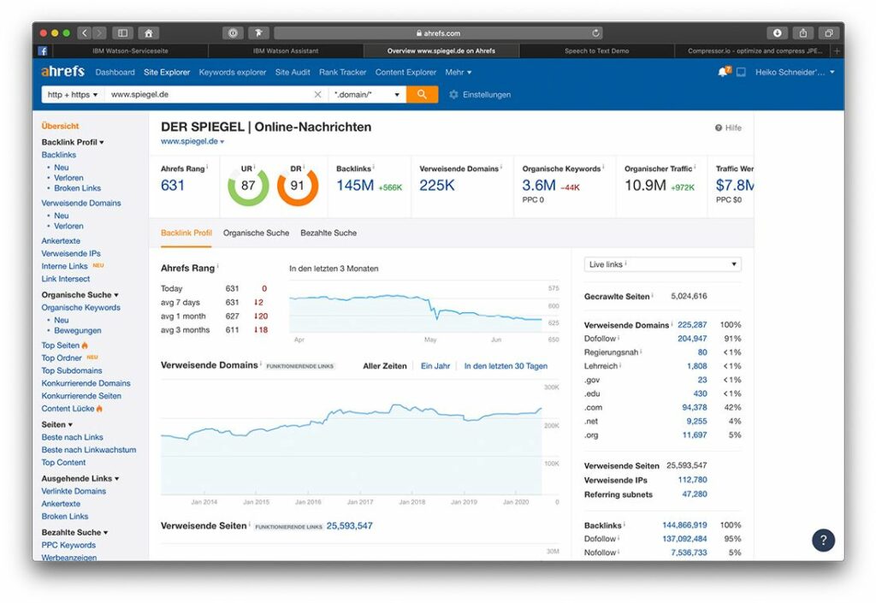The image size is (876, 603).
Task: Click the browser home icon in the toolbar
Action: [148, 32]
